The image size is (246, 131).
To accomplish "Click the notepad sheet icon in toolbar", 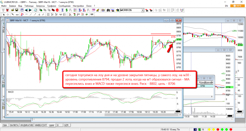I will [x=35, y=10].
